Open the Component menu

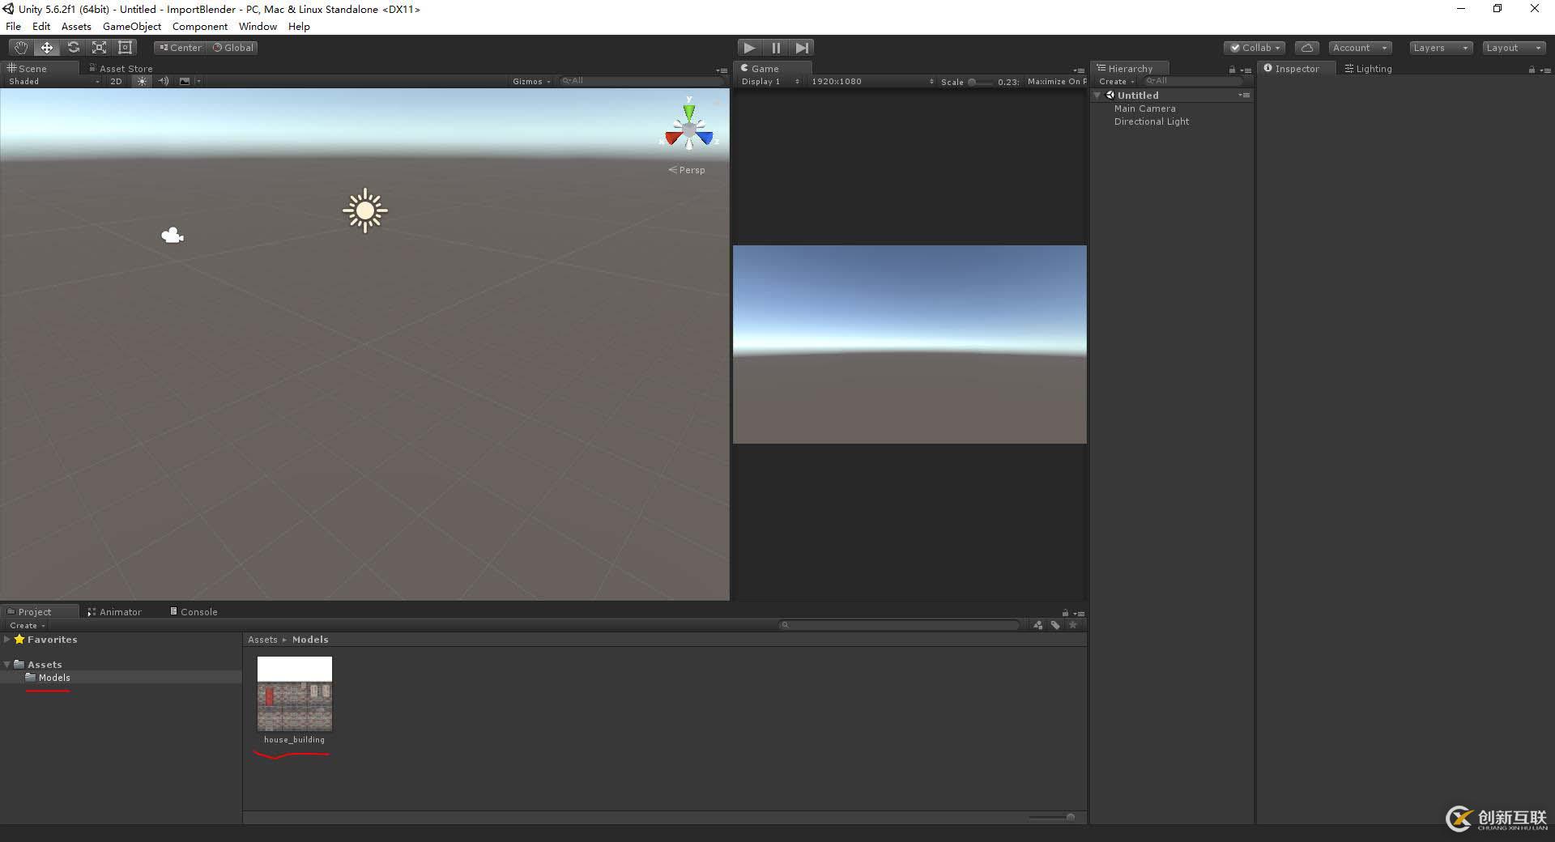[200, 27]
